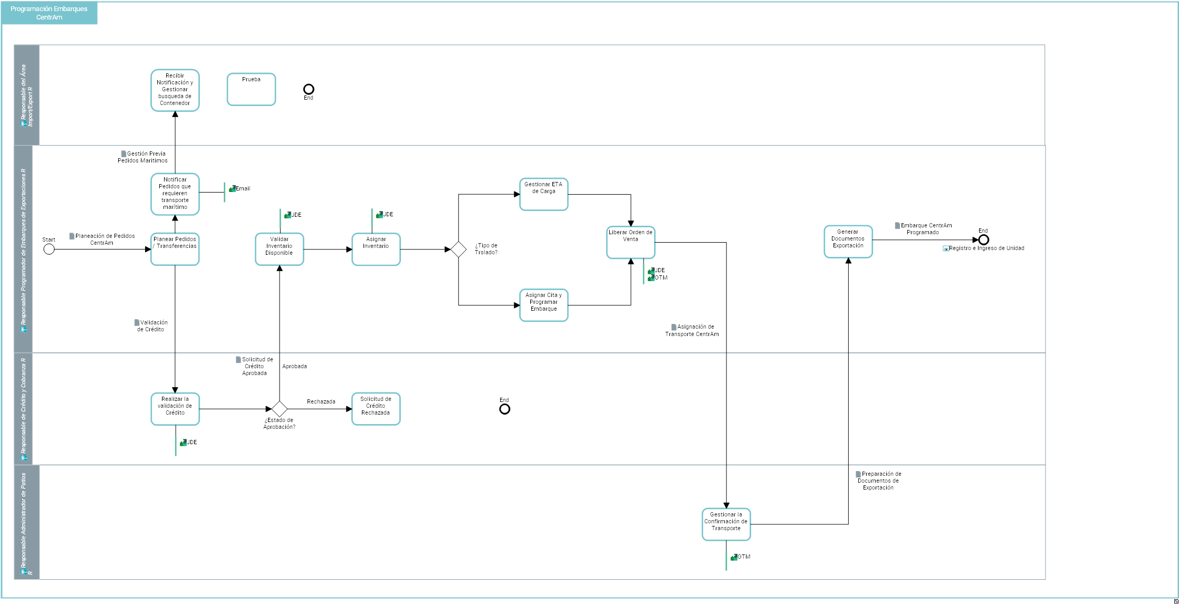Screen dimensions: 1179x604
Task: Click the Email system icon
Action: pos(232,188)
